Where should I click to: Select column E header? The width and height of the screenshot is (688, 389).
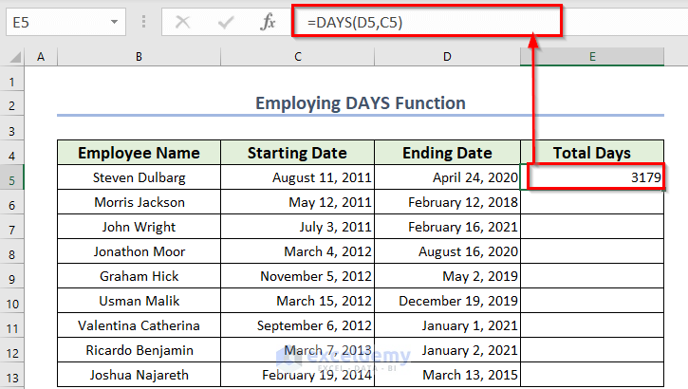[591, 58]
